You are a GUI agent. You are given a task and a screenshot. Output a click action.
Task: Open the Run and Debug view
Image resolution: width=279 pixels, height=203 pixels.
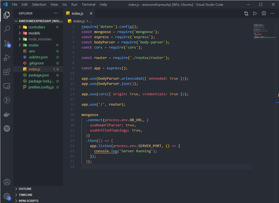[x=7, y=57]
